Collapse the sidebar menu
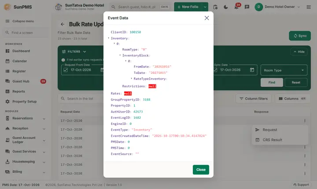The height and width of the screenshot is (189, 317). tap(20, 21)
